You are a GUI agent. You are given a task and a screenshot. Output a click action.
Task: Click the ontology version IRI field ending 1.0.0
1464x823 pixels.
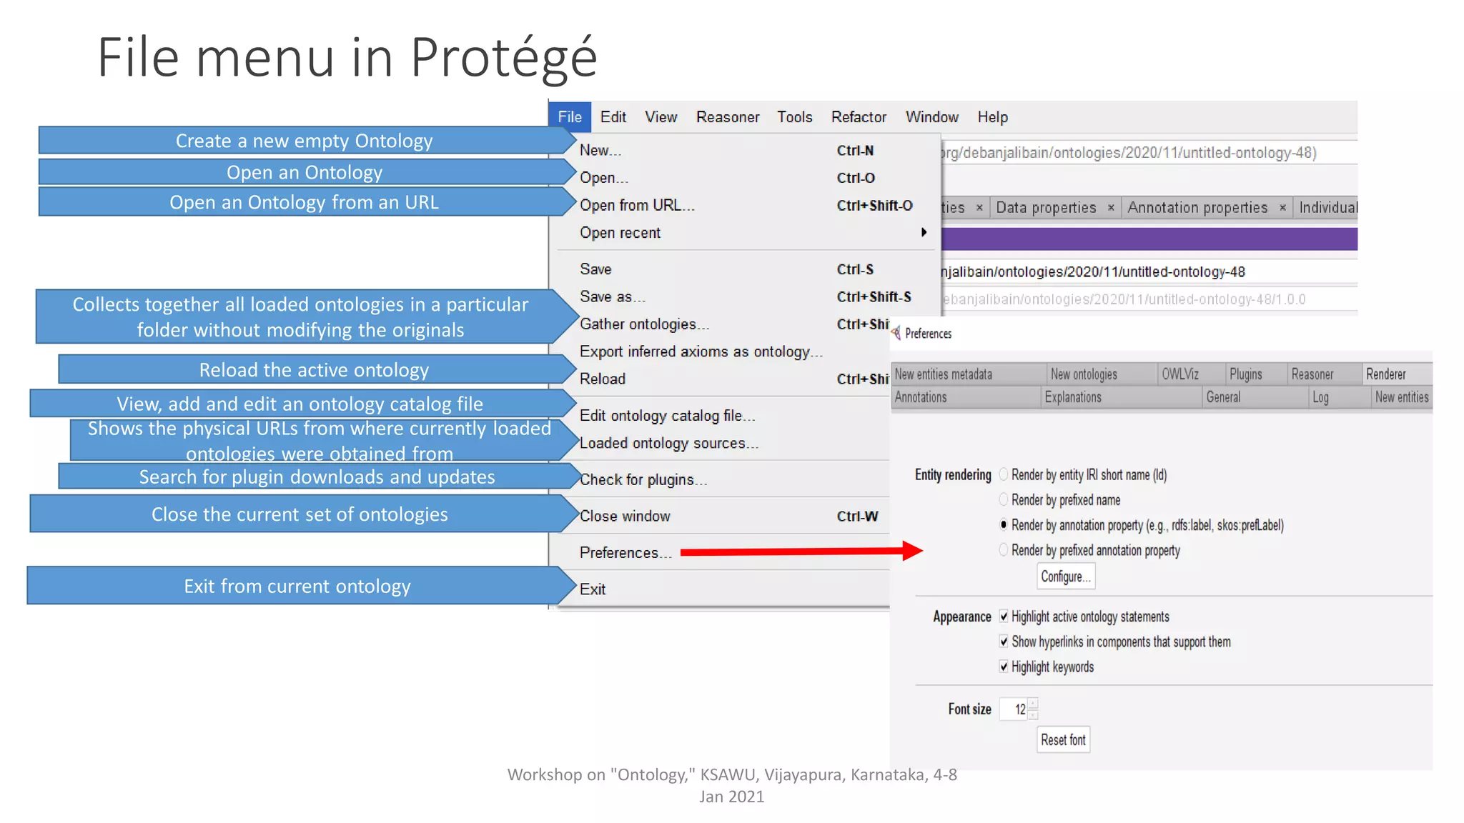(x=1149, y=299)
